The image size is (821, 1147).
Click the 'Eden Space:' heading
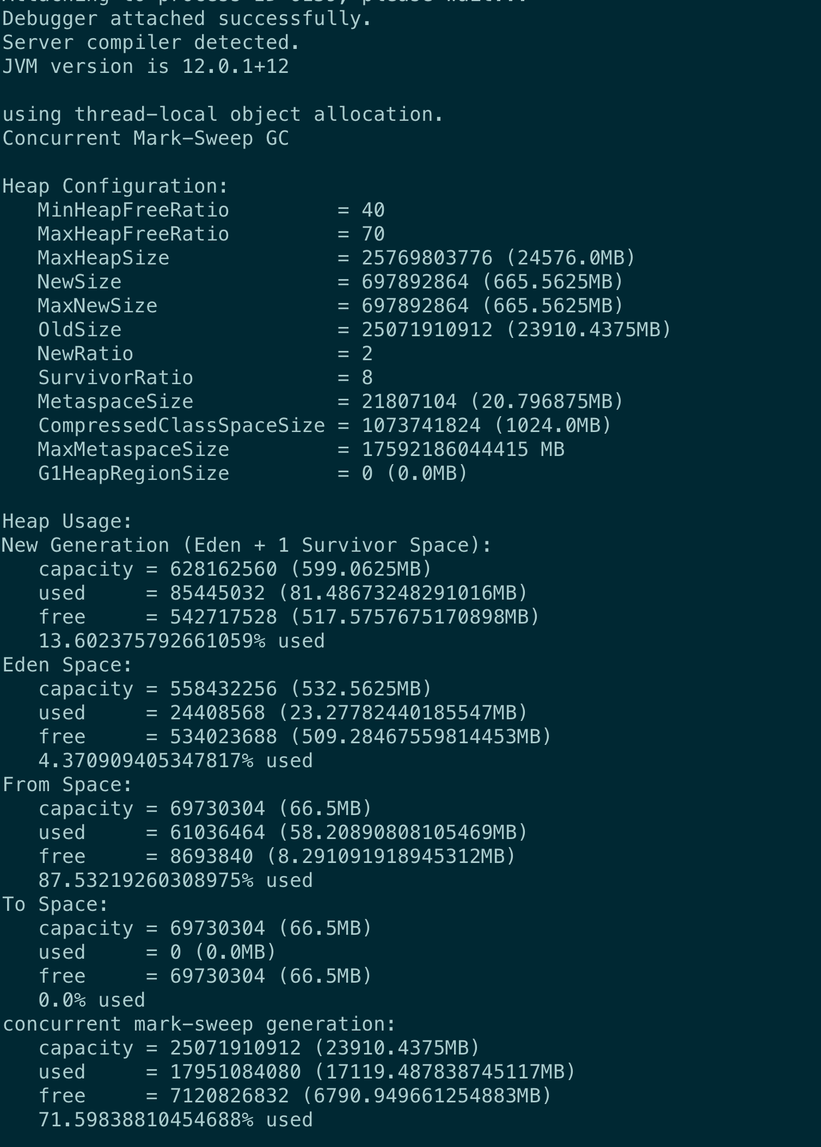(68, 665)
